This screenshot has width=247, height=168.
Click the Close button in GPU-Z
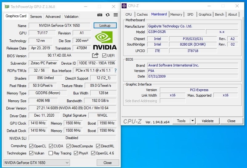[107, 163]
